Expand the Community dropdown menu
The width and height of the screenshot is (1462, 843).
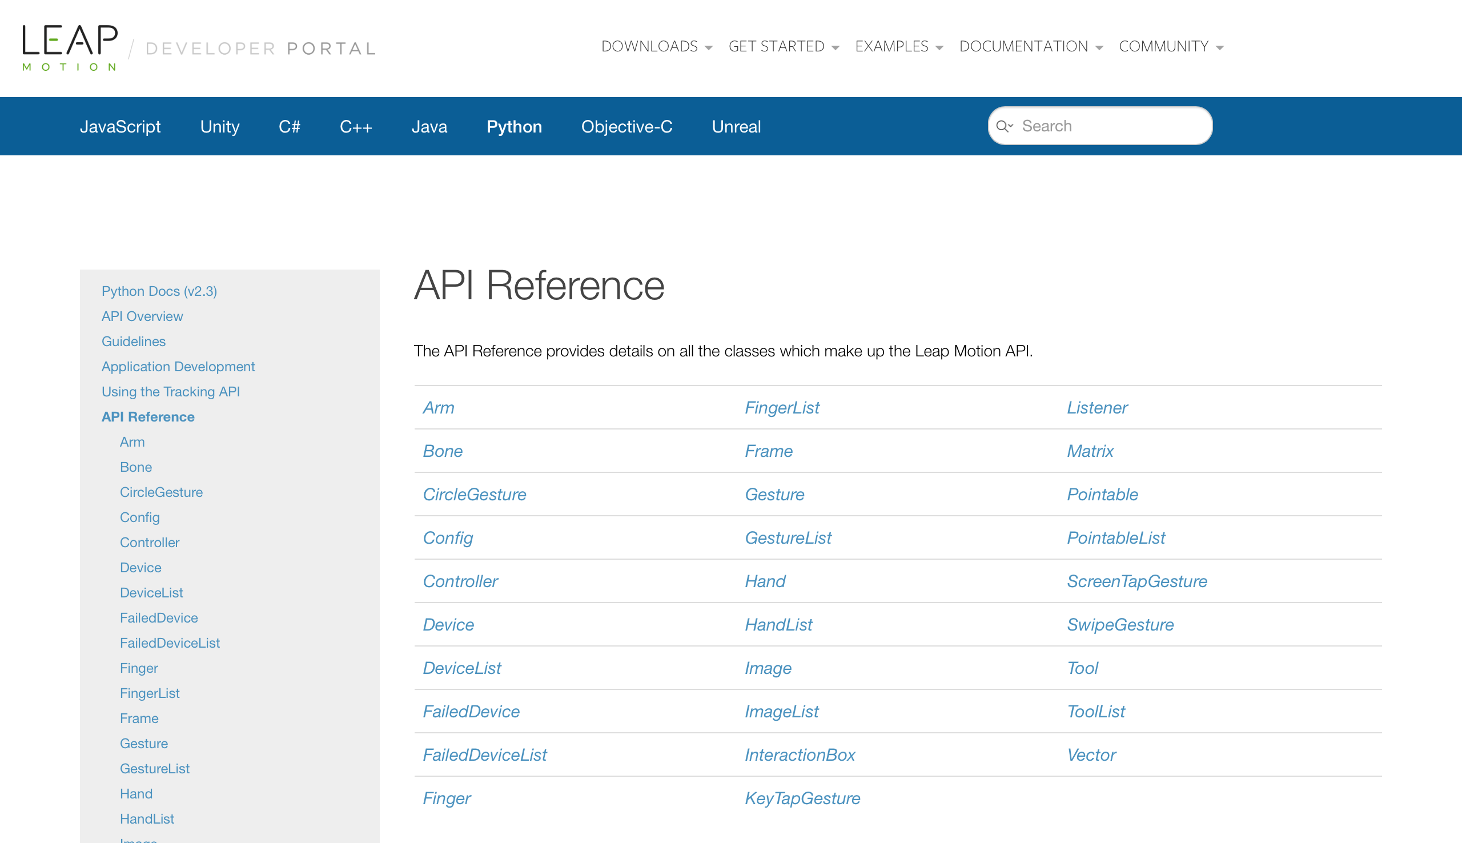[1171, 46]
